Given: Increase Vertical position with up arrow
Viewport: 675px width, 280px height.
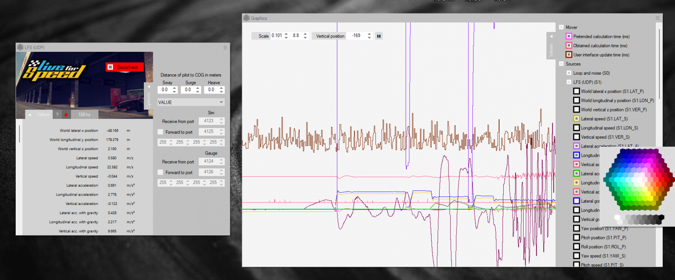Looking at the screenshot, I should tap(369, 34).
